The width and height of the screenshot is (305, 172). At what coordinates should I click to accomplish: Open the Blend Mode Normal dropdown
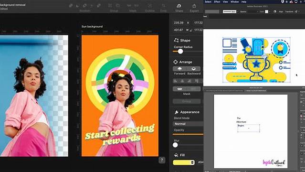coord(188,124)
